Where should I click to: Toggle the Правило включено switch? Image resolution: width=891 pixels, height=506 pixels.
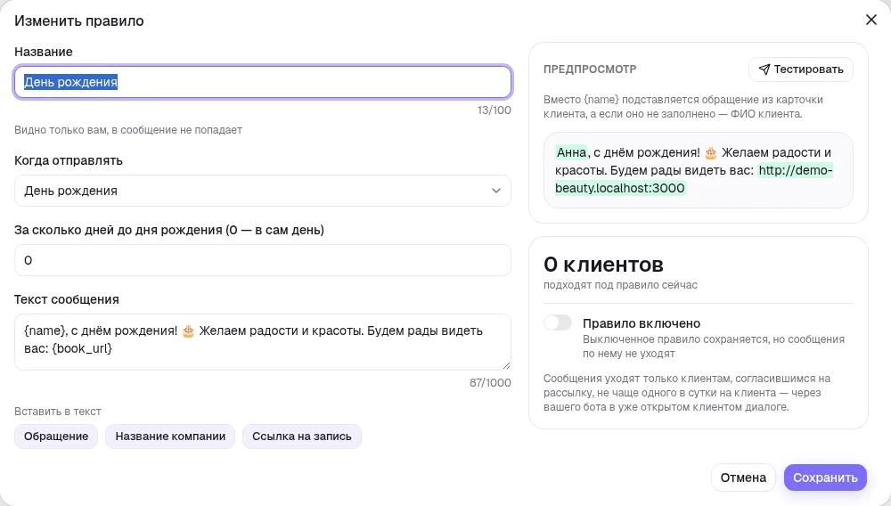pos(558,322)
